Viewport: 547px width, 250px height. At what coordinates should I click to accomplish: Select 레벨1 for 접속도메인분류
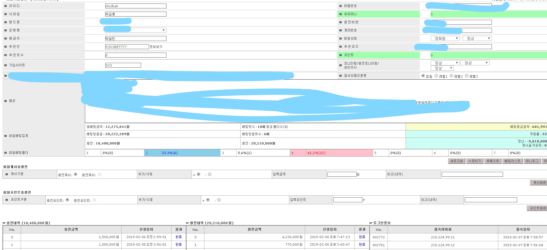tap(436, 76)
